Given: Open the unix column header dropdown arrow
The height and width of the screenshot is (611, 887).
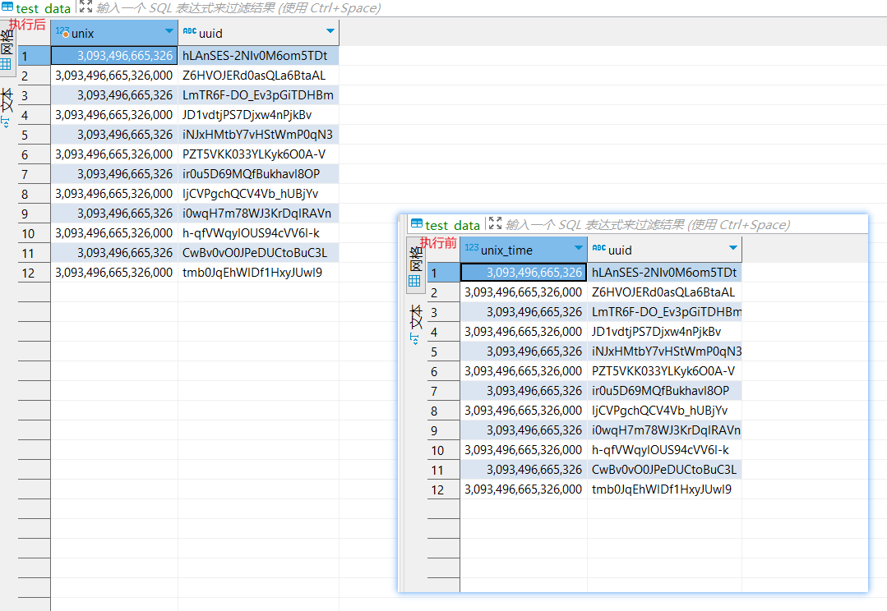Looking at the screenshot, I should (x=166, y=32).
